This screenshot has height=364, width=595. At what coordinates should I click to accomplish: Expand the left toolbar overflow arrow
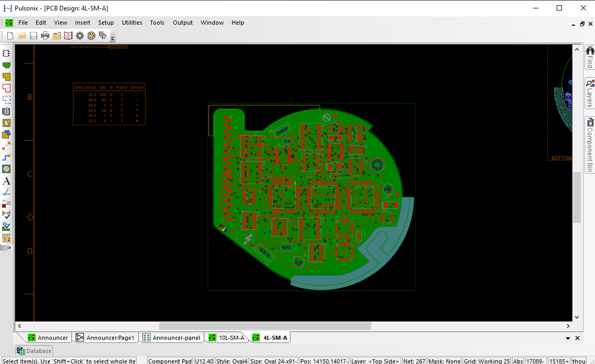[x=9, y=248]
